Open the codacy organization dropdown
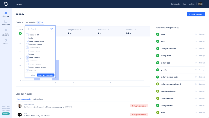The height and width of the screenshot is (118, 209). pos(20,4)
